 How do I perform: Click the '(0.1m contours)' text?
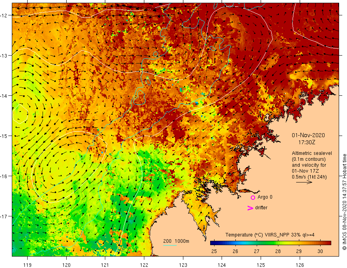coord(308,159)
